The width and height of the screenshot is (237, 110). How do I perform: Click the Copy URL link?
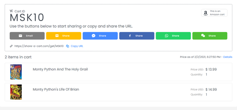[x=77, y=46]
